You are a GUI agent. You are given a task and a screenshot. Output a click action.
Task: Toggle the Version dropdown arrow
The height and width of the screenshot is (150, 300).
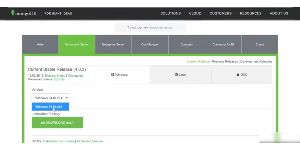[x=67, y=98]
